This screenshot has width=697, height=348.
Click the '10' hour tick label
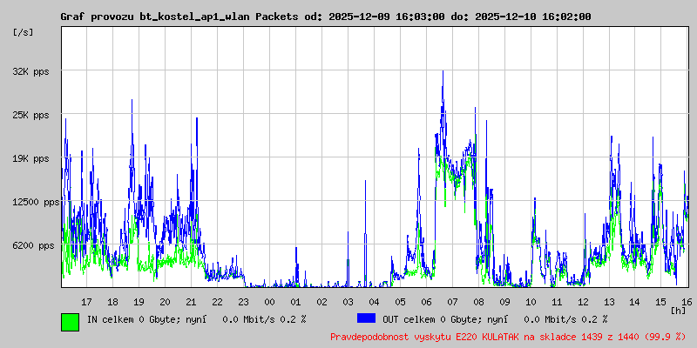[x=531, y=302]
